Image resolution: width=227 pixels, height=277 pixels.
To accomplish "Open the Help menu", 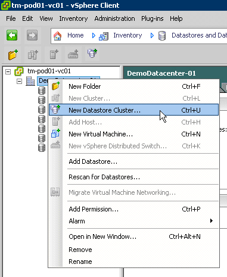I will [176, 18].
